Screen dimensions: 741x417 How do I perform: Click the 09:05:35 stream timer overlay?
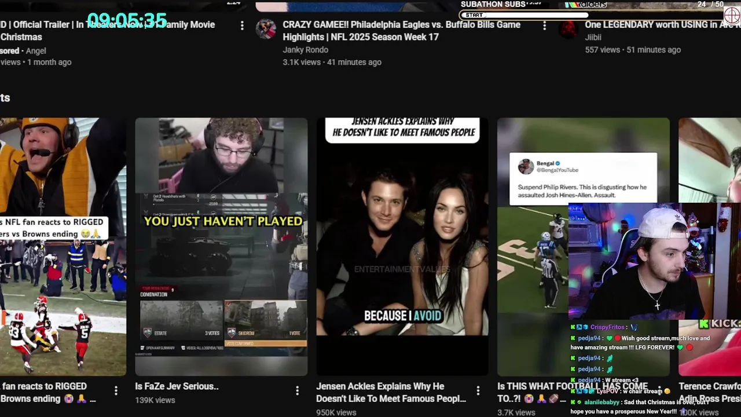tap(127, 21)
